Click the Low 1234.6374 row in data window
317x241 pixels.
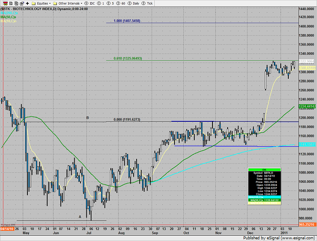pyautogui.click(x=264, y=191)
